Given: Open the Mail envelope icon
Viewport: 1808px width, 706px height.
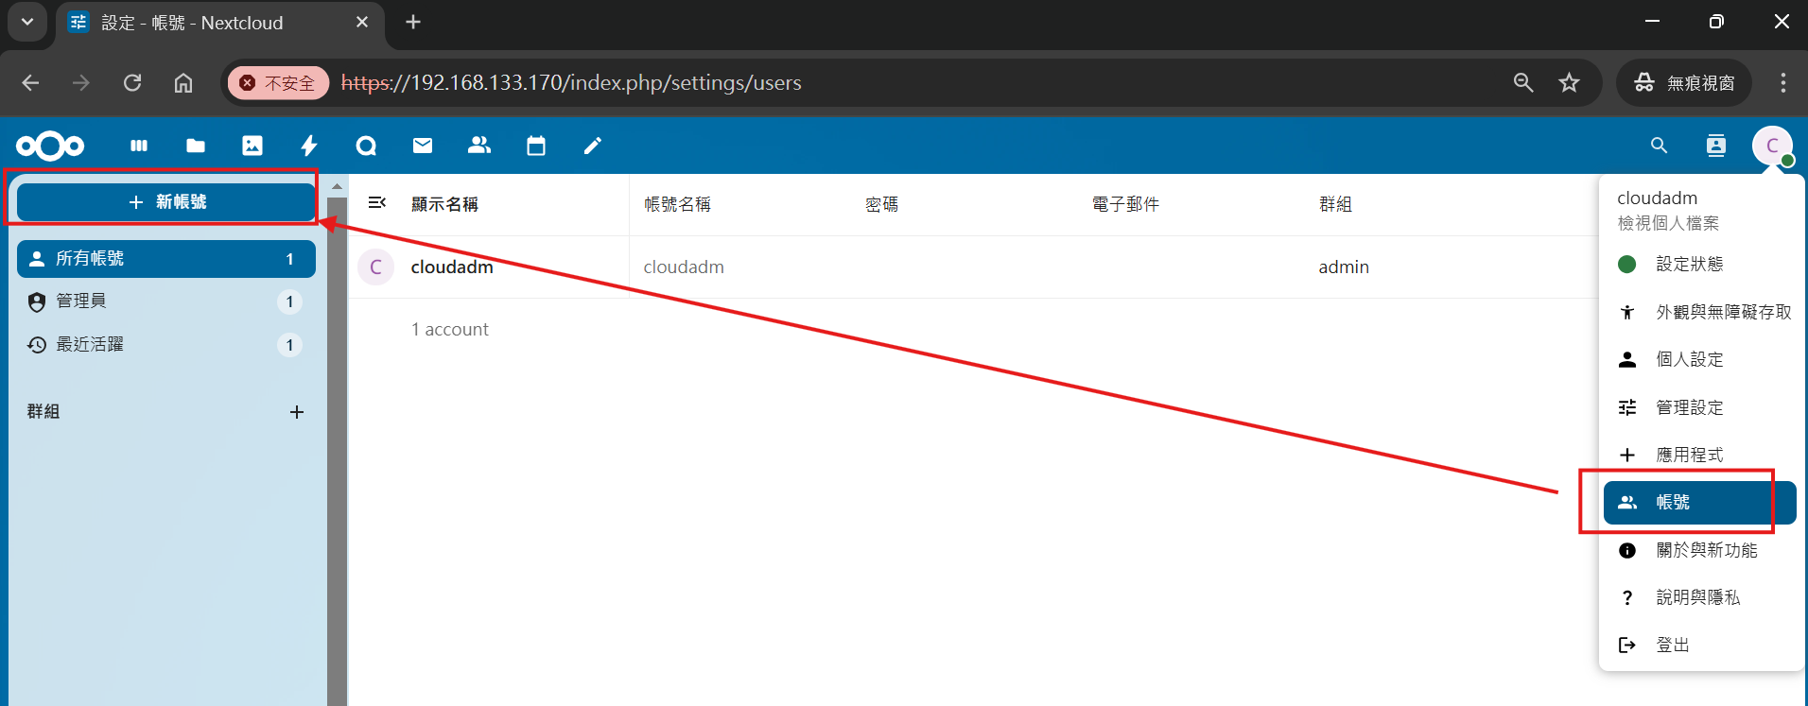Looking at the screenshot, I should click(423, 146).
